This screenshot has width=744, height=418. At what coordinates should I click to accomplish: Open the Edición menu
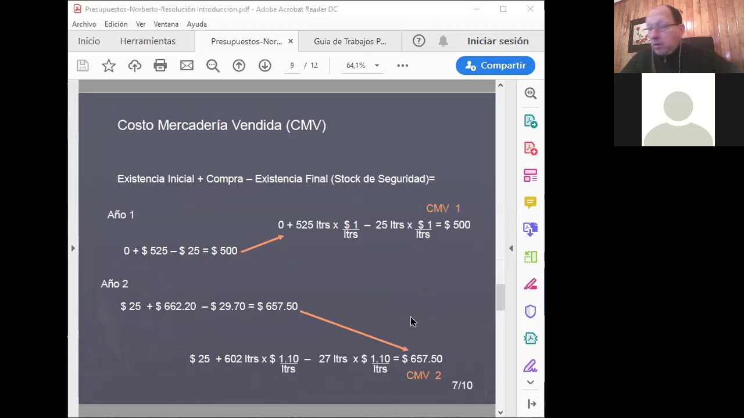pyautogui.click(x=116, y=24)
